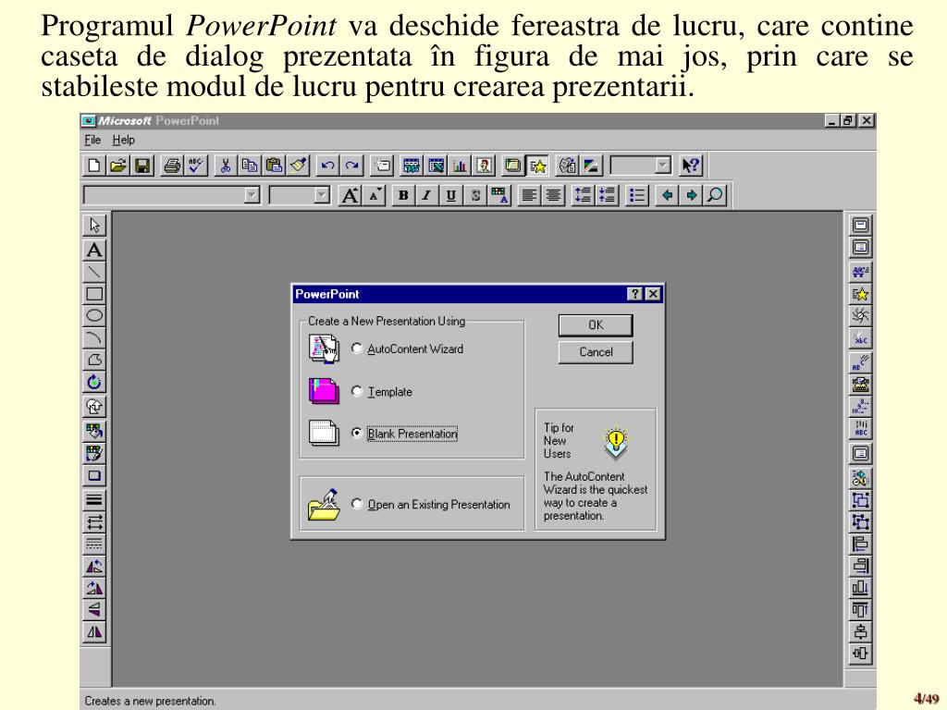Open the zoom percentage dropdown
The height and width of the screenshot is (710, 947).
[x=662, y=165]
